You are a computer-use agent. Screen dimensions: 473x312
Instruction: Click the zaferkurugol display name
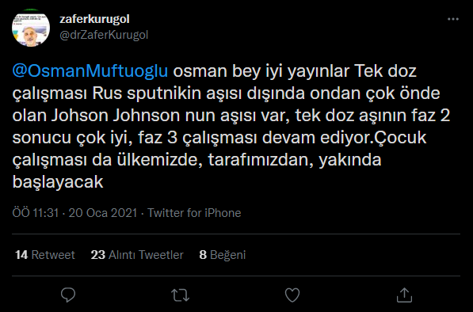pos(94,19)
